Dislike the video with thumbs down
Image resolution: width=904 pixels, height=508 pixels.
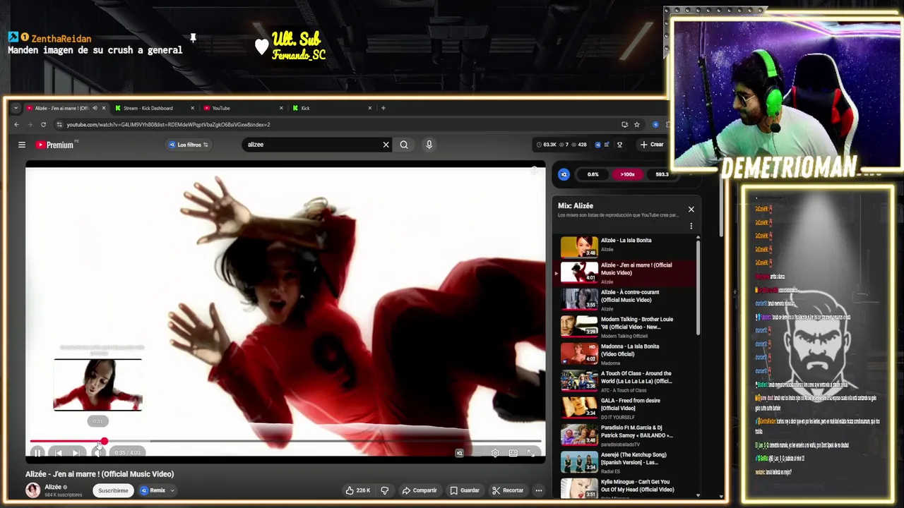[x=385, y=490]
